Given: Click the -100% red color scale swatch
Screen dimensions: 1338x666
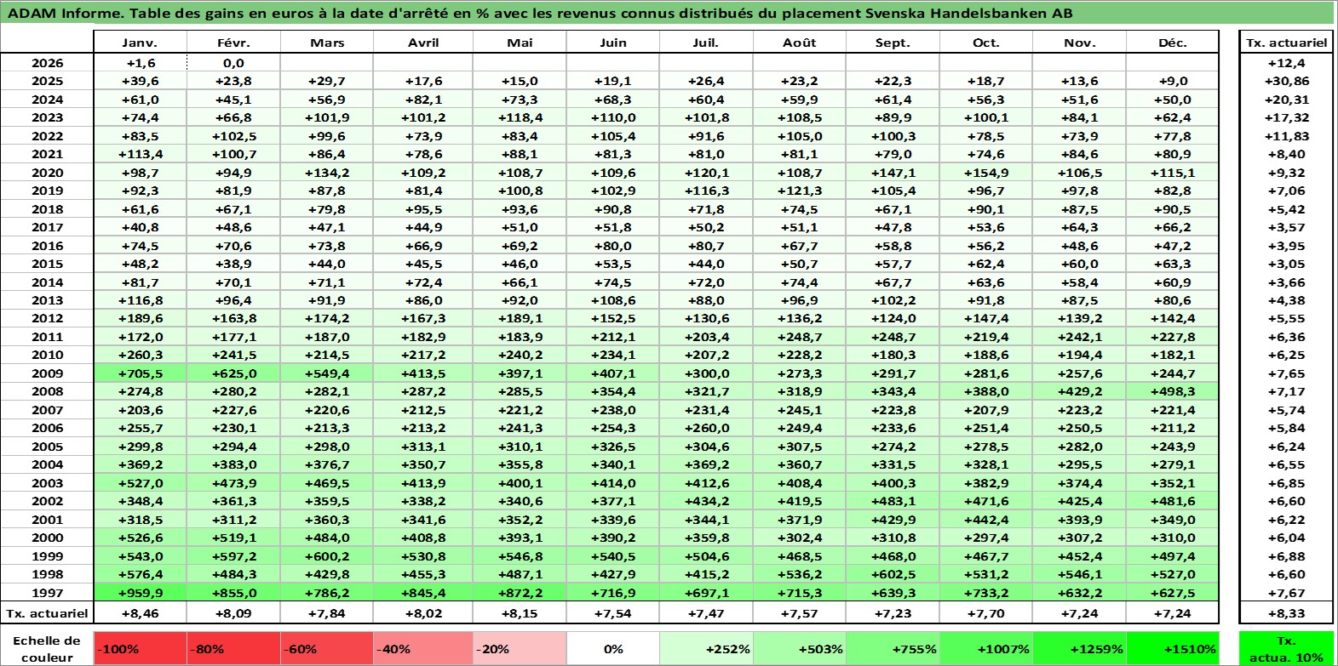Looking at the screenshot, I should [141, 648].
